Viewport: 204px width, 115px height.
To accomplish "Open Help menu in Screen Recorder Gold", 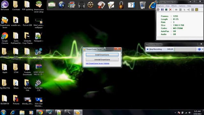I will (189, 6).
